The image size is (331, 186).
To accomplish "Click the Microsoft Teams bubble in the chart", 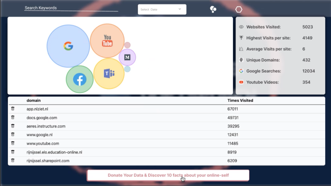I will pyautogui.click(x=109, y=74).
